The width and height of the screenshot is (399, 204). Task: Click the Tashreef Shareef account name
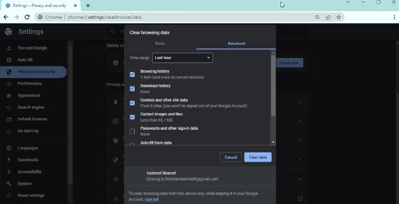161,173
